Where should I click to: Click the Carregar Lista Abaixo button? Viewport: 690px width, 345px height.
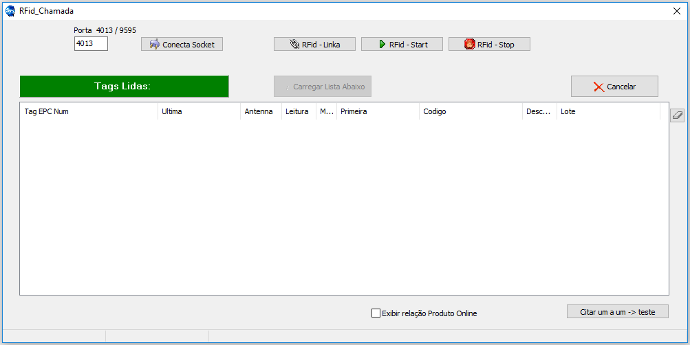[x=323, y=87]
